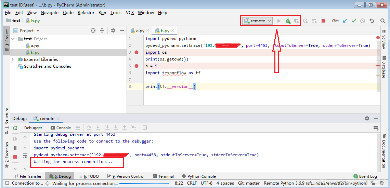Step out in debugger toolbar
The height and width of the screenshot is (188, 390).
[125, 127]
